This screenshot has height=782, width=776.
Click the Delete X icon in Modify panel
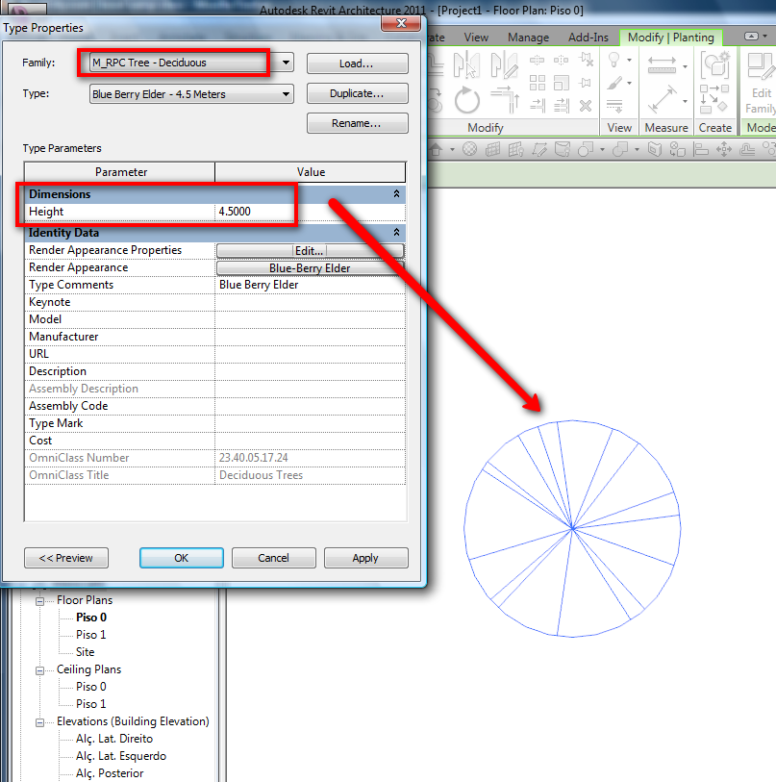586,106
